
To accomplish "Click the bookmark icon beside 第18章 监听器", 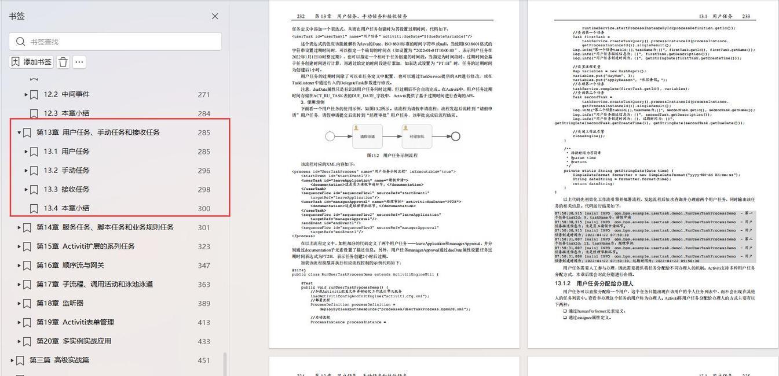I will [x=27, y=303].
